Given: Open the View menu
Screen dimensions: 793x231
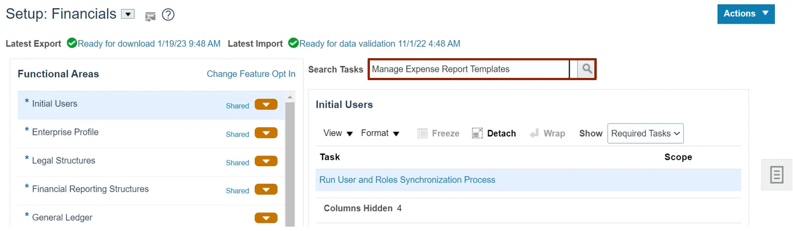Looking at the screenshot, I should pos(338,133).
